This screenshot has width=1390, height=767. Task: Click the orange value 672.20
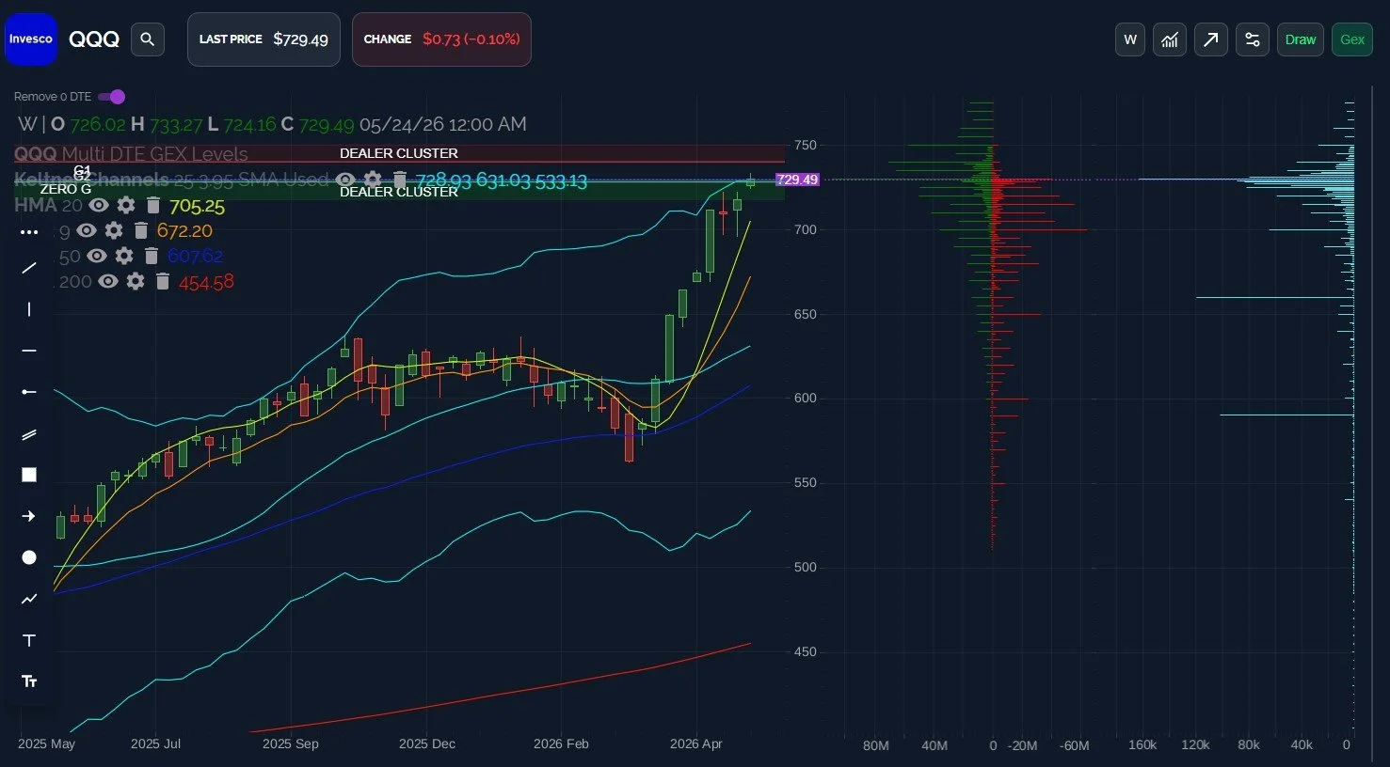coord(184,231)
